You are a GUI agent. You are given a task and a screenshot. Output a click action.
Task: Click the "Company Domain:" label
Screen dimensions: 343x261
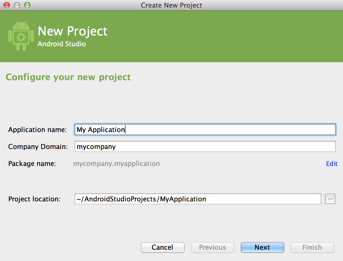coord(38,147)
